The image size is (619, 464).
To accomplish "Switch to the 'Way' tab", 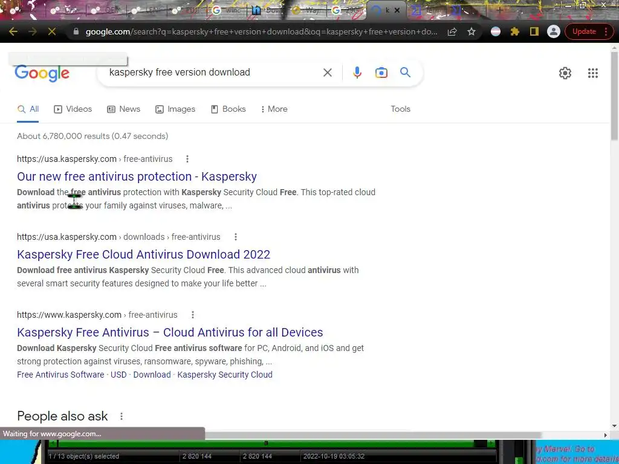I will click(306, 11).
